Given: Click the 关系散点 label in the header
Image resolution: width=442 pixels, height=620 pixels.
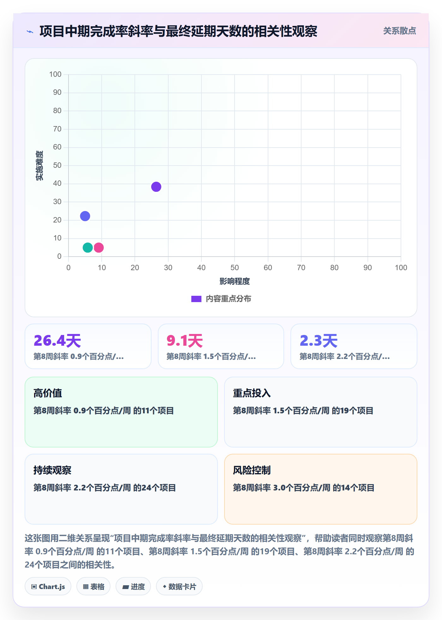Looking at the screenshot, I should click(x=399, y=31).
